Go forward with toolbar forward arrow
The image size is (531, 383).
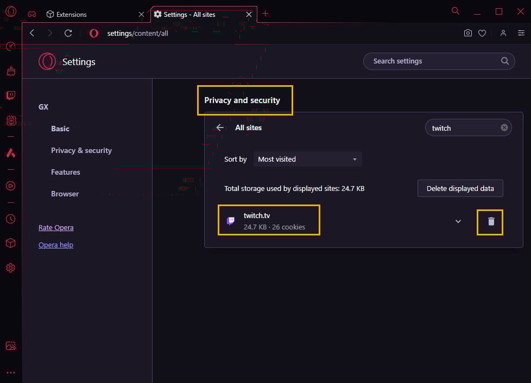coord(50,33)
